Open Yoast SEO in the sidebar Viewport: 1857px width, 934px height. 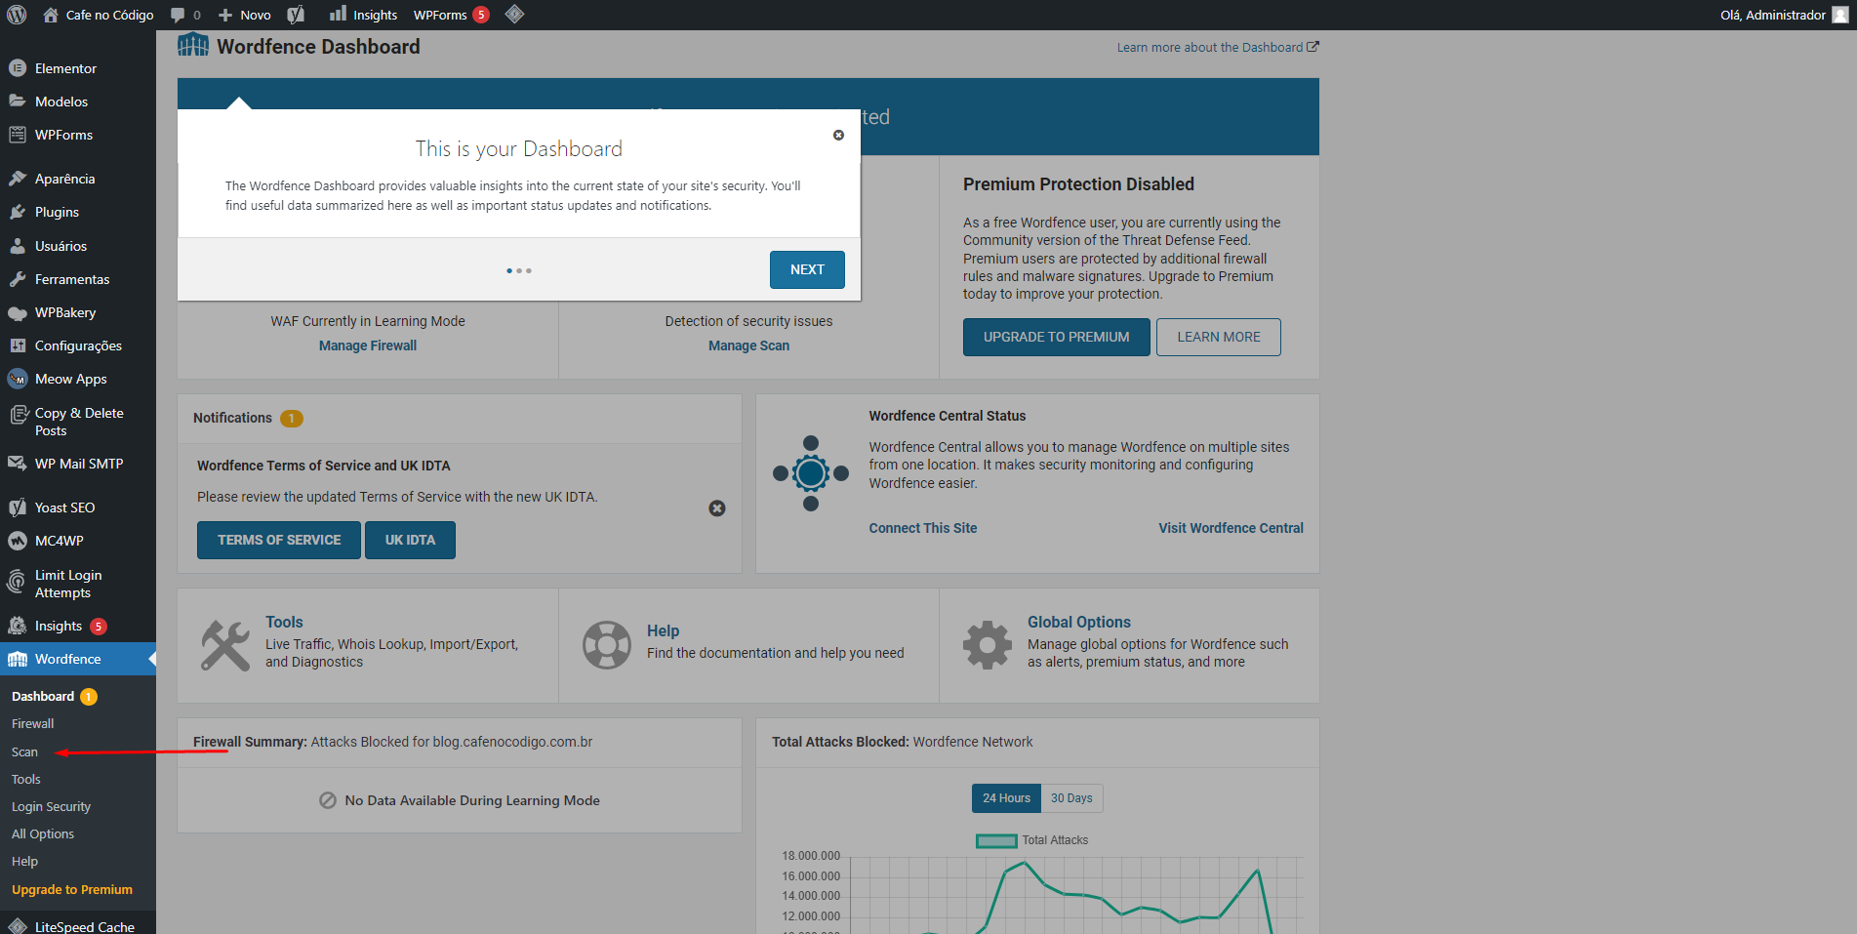coord(78,508)
